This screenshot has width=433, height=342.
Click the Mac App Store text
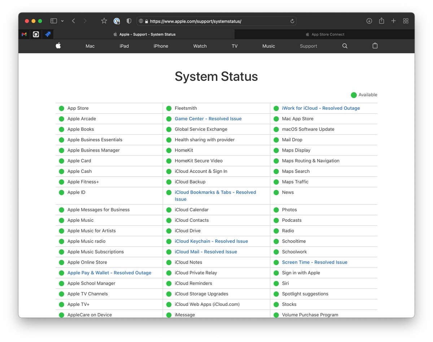[x=298, y=118]
